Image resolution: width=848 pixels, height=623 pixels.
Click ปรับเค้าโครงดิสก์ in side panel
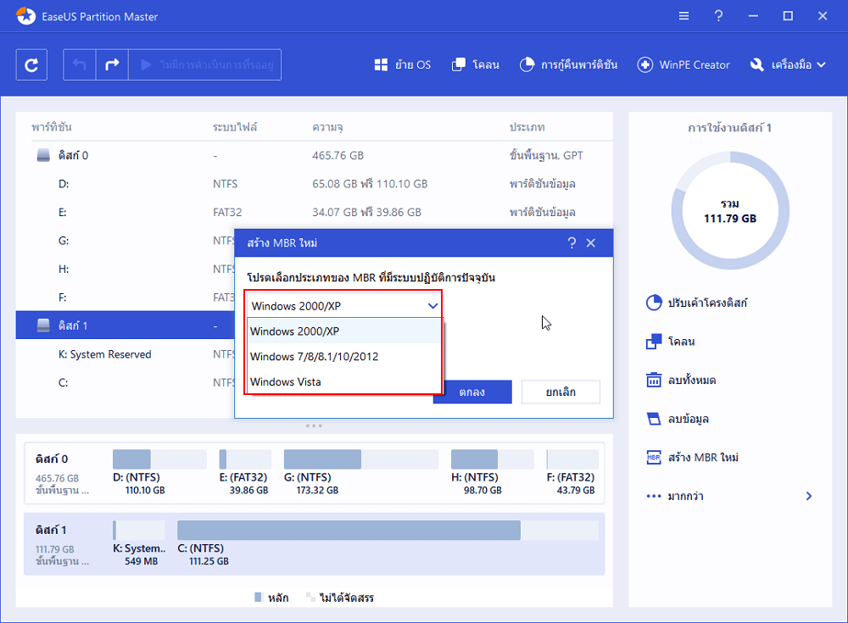click(x=697, y=303)
